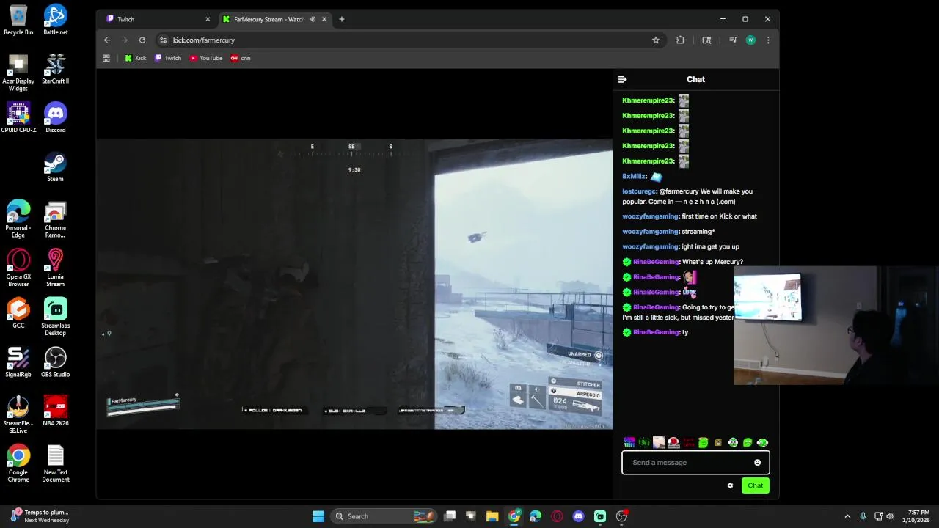
Task: Open Chrome extensions puzzle icon
Action: coord(680,40)
